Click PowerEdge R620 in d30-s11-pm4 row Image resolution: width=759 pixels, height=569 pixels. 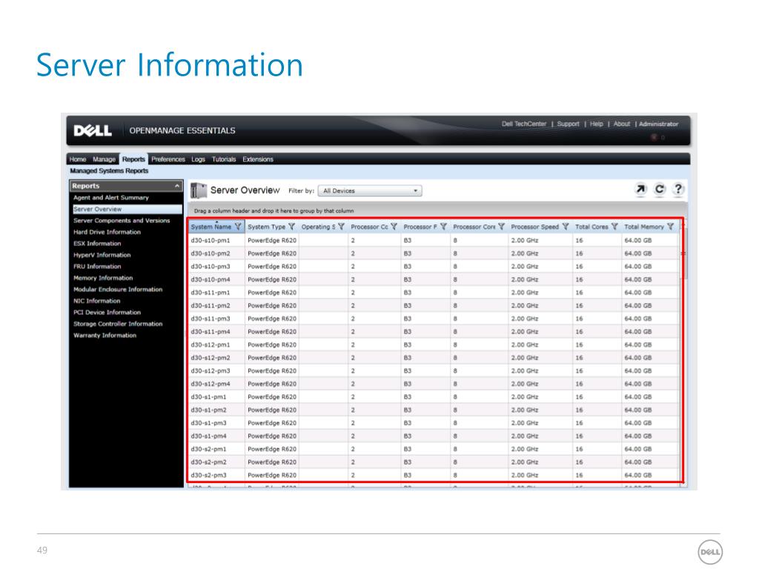271,331
